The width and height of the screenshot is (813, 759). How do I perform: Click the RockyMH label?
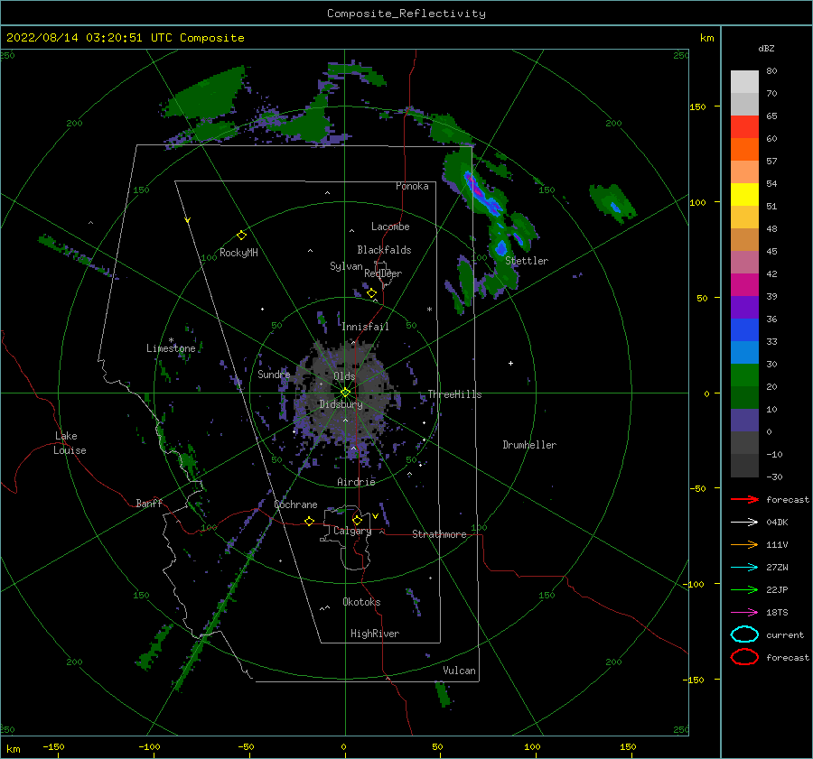[x=238, y=253]
